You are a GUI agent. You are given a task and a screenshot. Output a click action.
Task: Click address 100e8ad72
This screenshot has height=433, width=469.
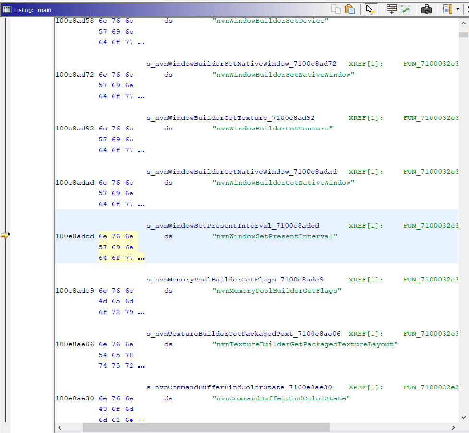(x=75, y=75)
